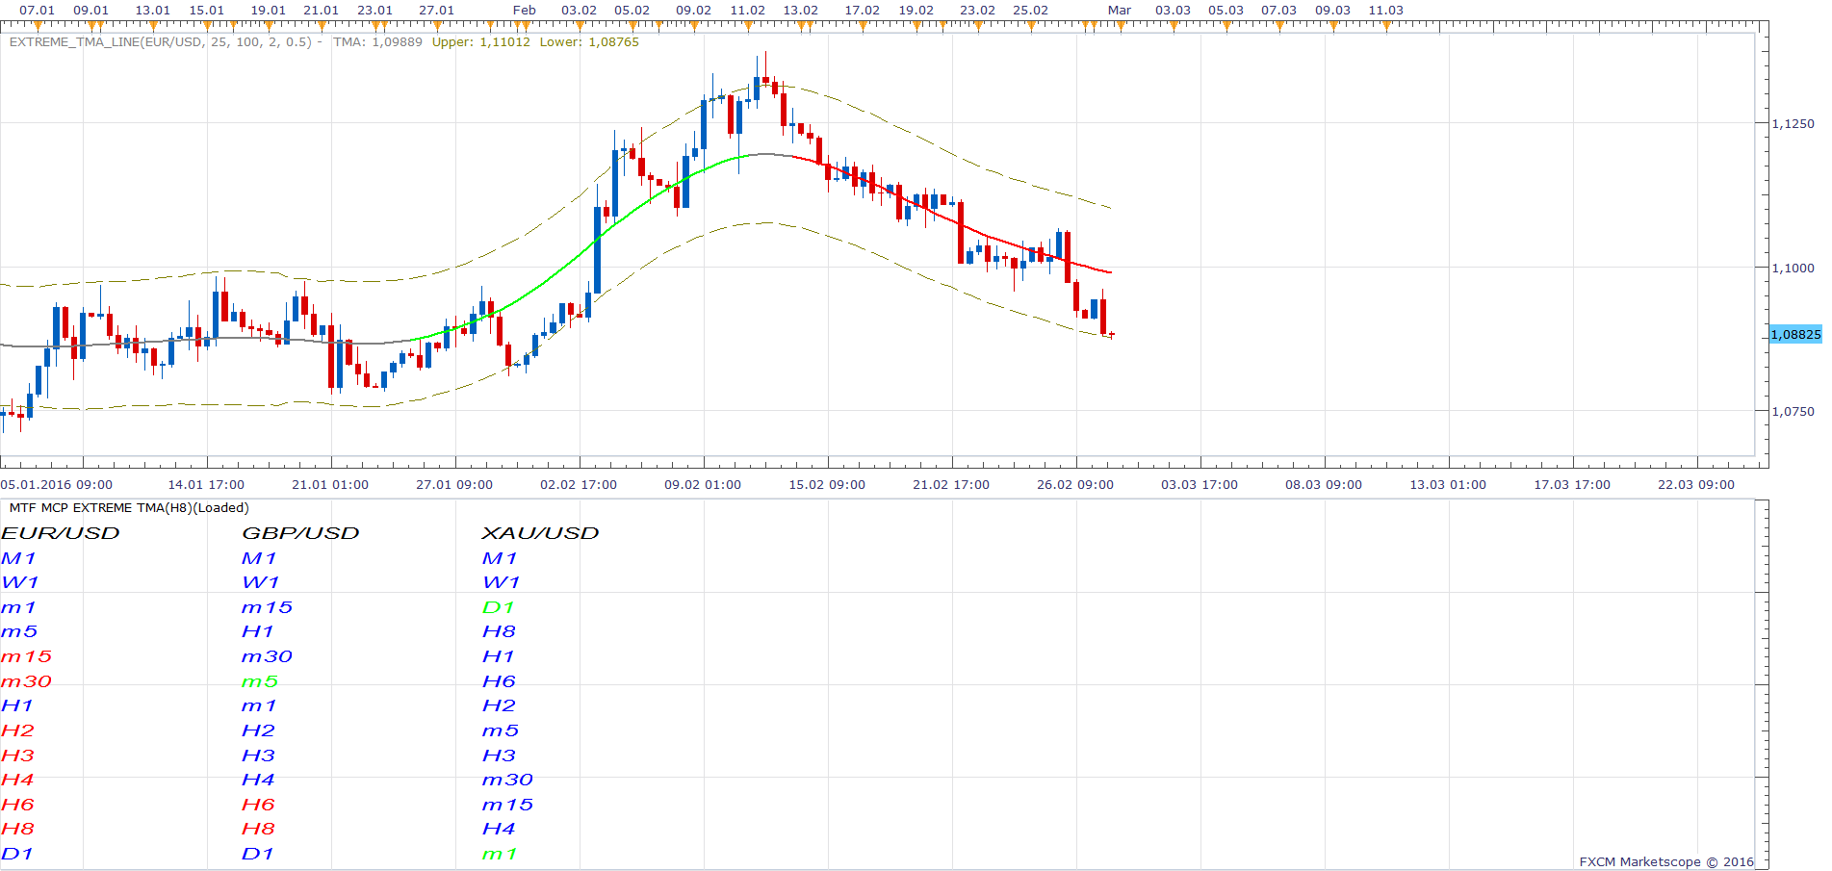Select m15 in the GBP/USD column

click(x=268, y=607)
